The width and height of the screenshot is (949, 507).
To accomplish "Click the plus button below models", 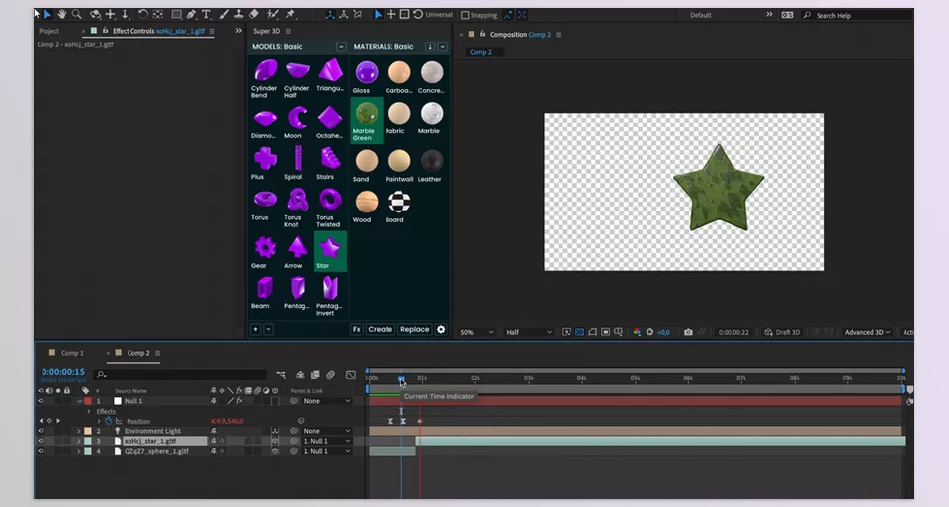I will coord(255,329).
